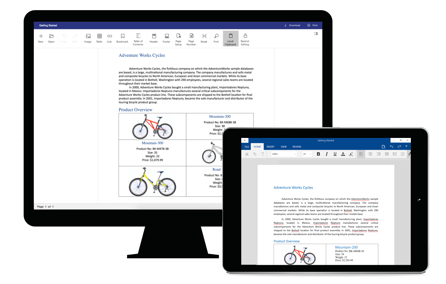Toggle Underline formatting on tablet
This screenshot has width=446, height=284.
(335, 154)
